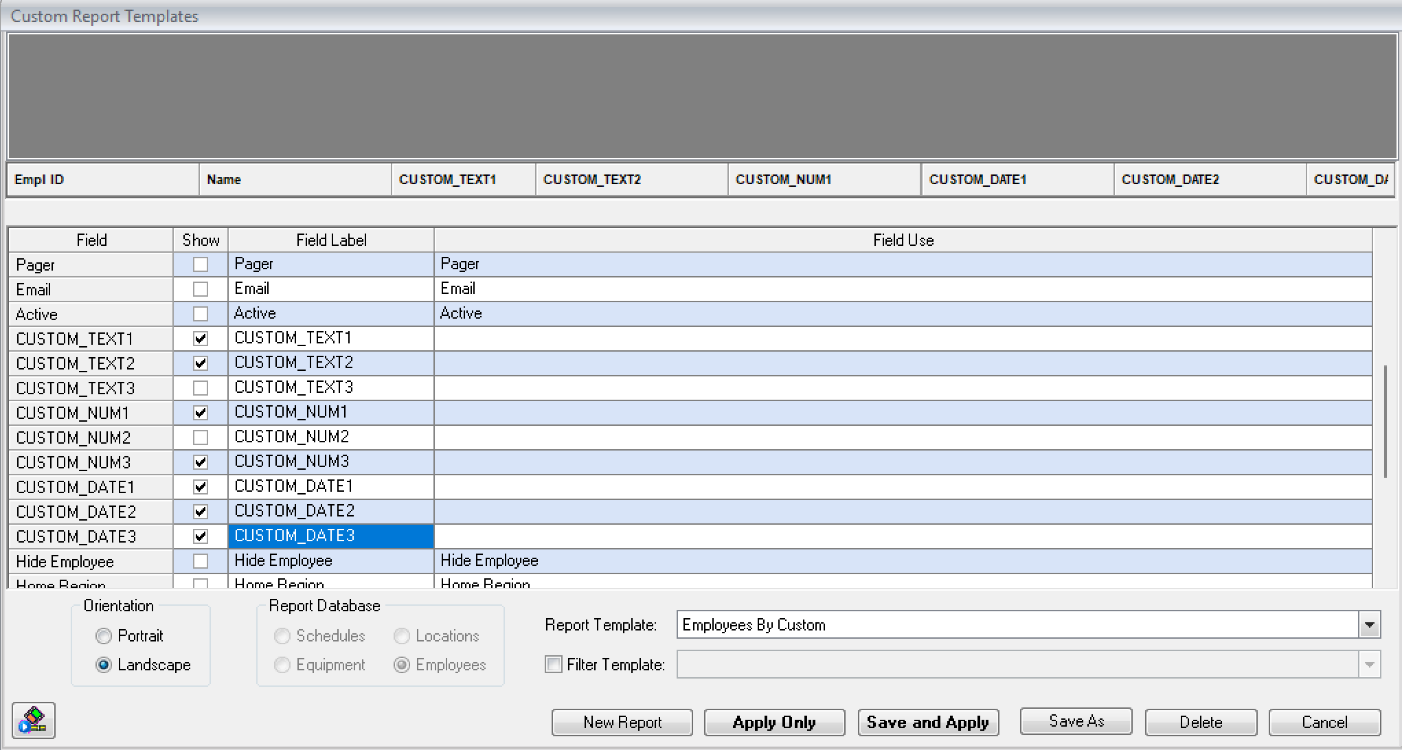1402x750 pixels.
Task: Click the Field Label cell reading Email
Action: [x=331, y=288]
